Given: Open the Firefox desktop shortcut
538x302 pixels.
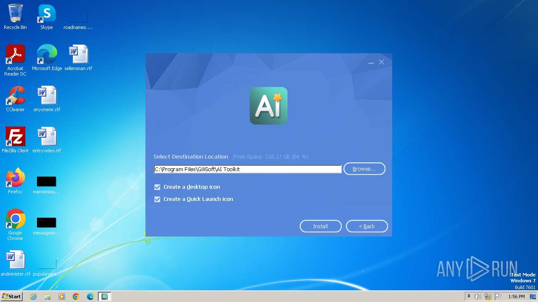Looking at the screenshot, I should point(15,181).
